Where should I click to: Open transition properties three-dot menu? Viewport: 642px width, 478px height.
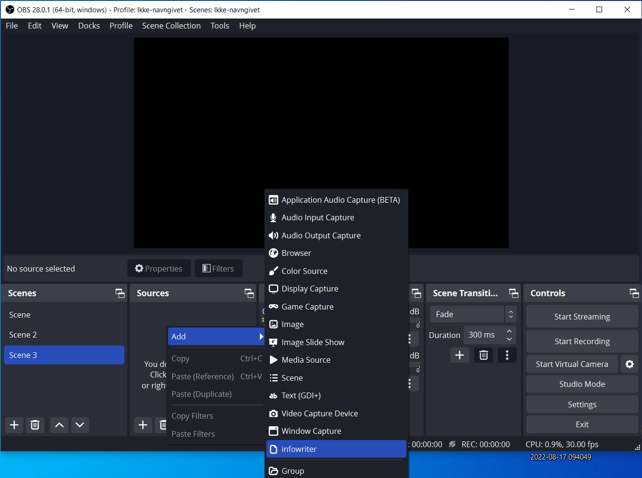507,355
